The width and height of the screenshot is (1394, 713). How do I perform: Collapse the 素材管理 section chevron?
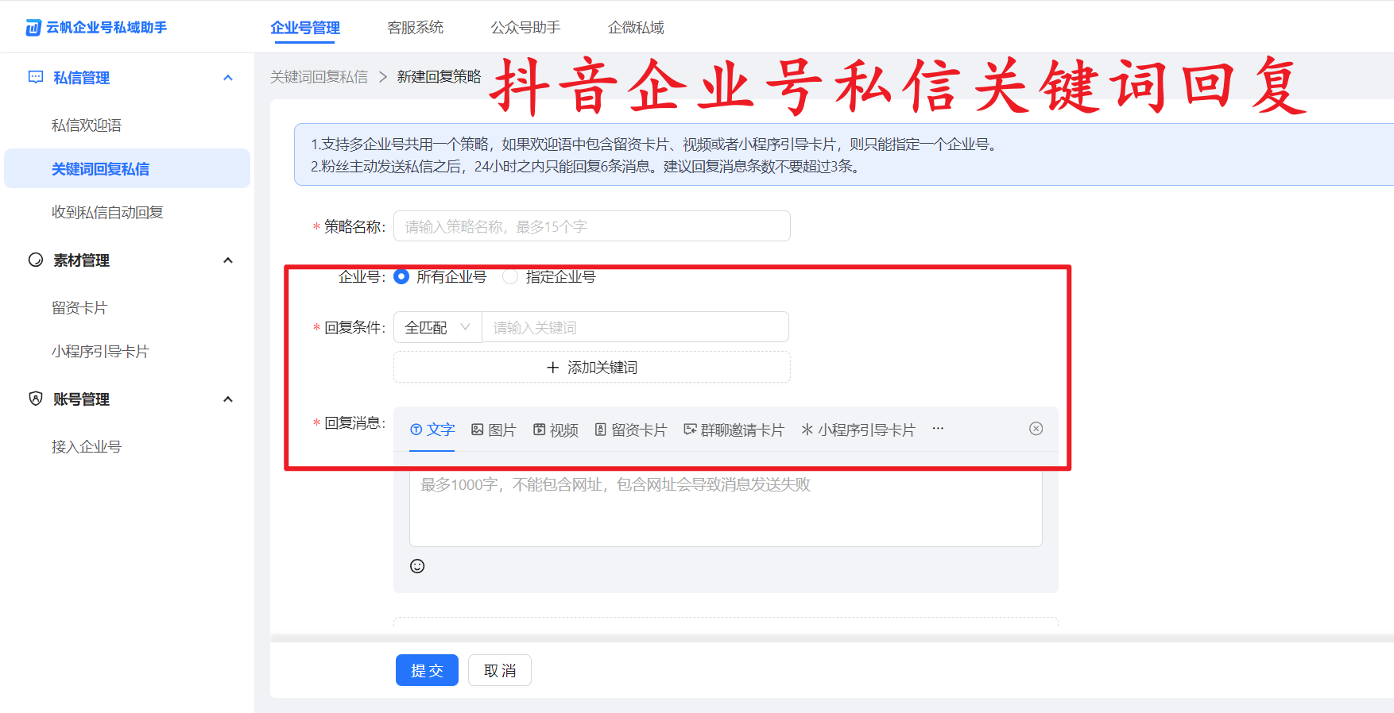228,260
